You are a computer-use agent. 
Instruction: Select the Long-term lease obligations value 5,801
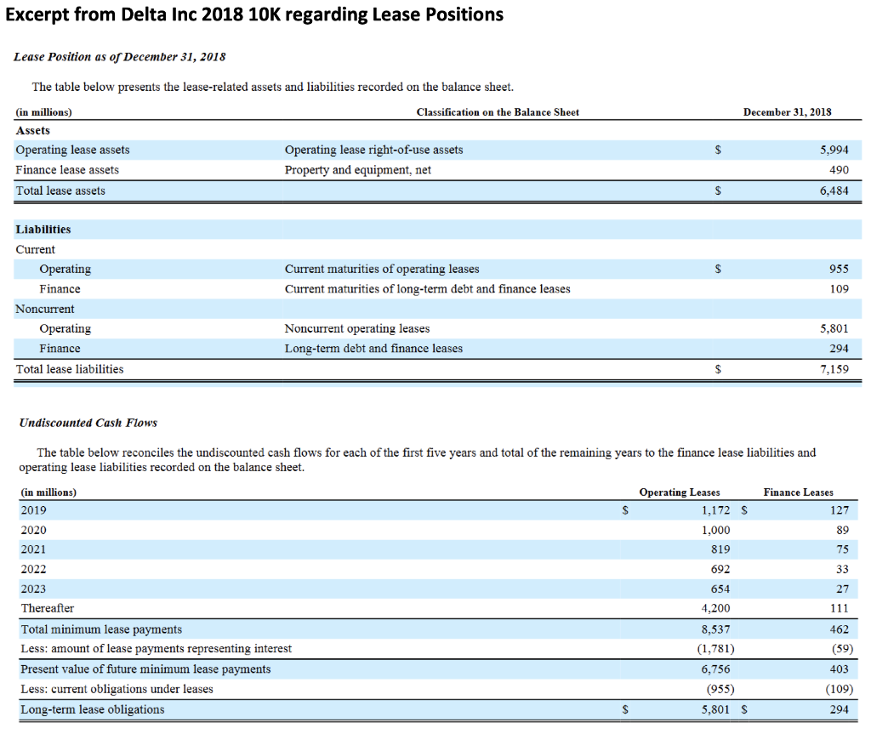click(717, 708)
